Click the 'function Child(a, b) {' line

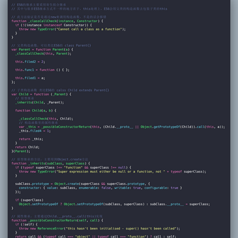36,110
